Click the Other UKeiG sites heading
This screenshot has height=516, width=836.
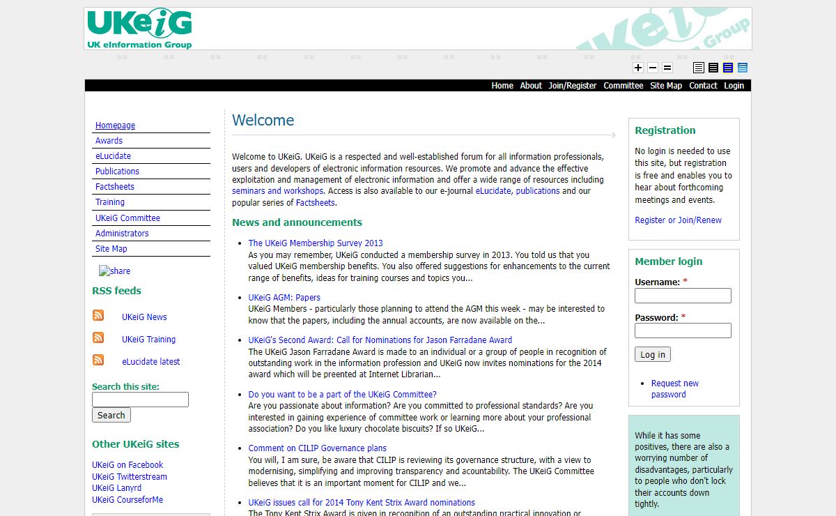click(135, 444)
